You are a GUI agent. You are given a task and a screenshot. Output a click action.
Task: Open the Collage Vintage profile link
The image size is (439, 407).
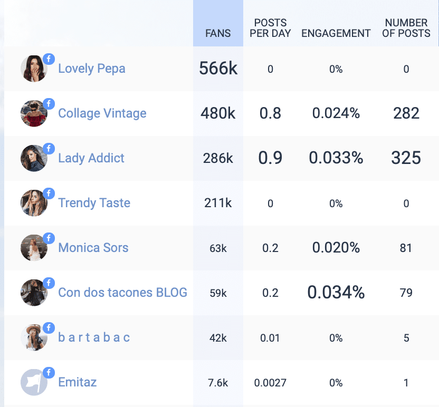[x=102, y=113]
